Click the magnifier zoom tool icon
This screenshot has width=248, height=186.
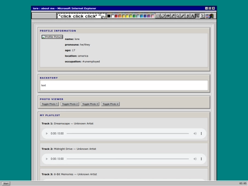click(x=178, y=16)
